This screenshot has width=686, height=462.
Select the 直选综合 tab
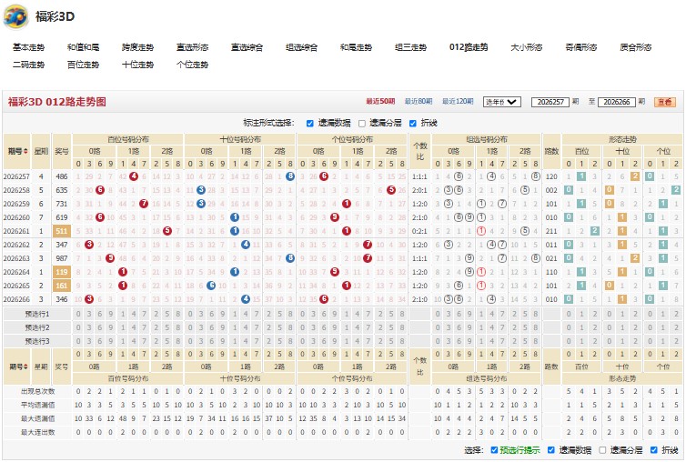click(x=247, y=47)
